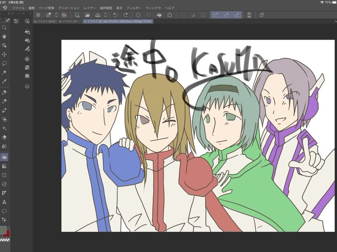Select the Eraser tool

pos(4,137)
